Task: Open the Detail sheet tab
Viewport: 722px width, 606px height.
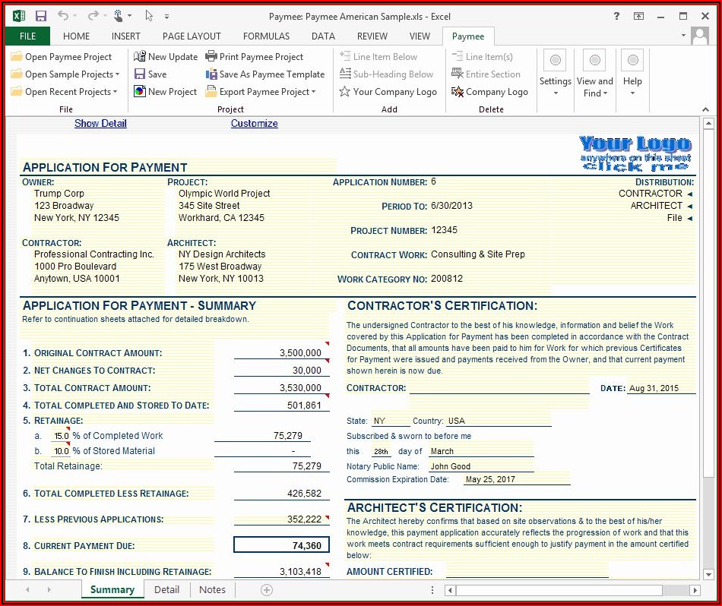Action: [166, 589]
